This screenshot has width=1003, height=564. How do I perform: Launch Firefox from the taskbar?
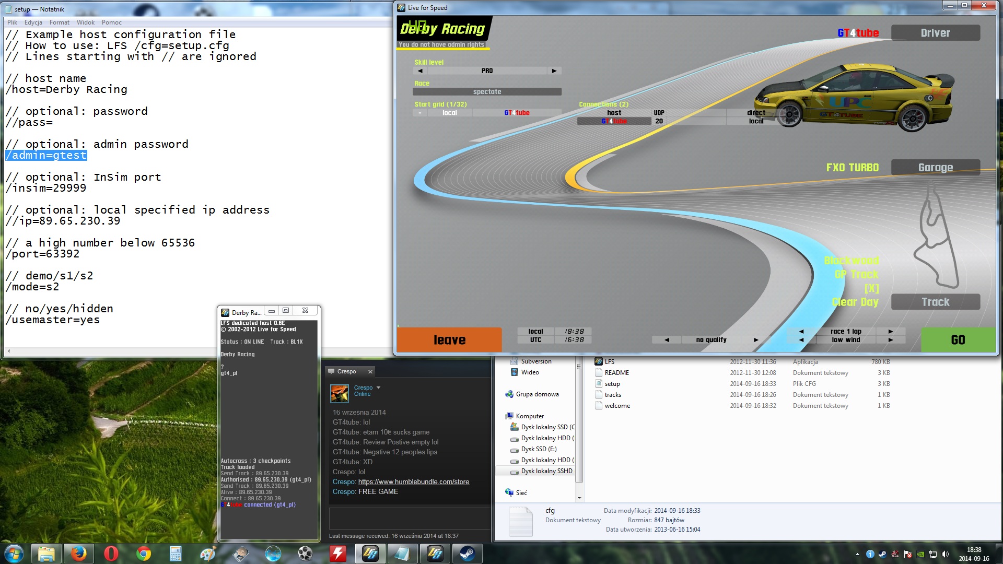click(79, 554)
